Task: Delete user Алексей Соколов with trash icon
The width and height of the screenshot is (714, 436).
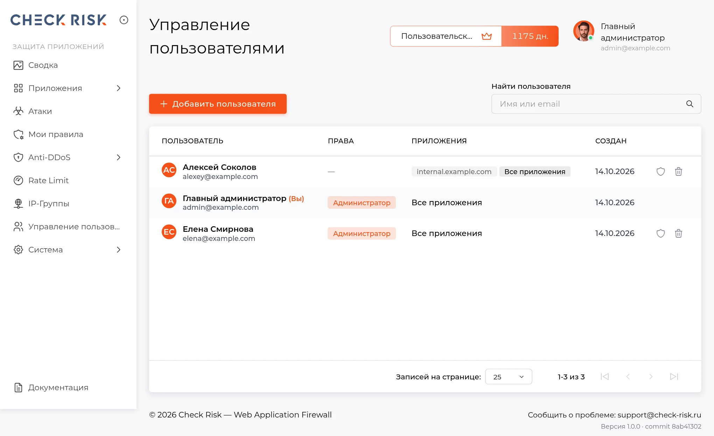Action: click(678, 172)
